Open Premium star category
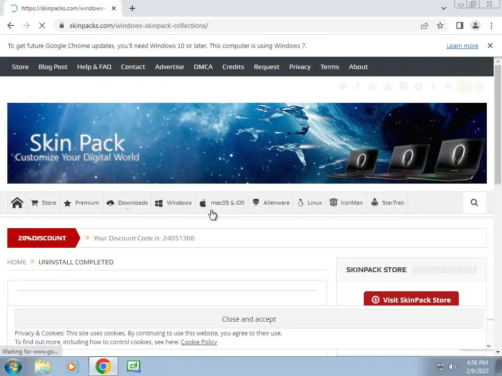The width and height of the screenshot is (502, 376). pos(81,203)
